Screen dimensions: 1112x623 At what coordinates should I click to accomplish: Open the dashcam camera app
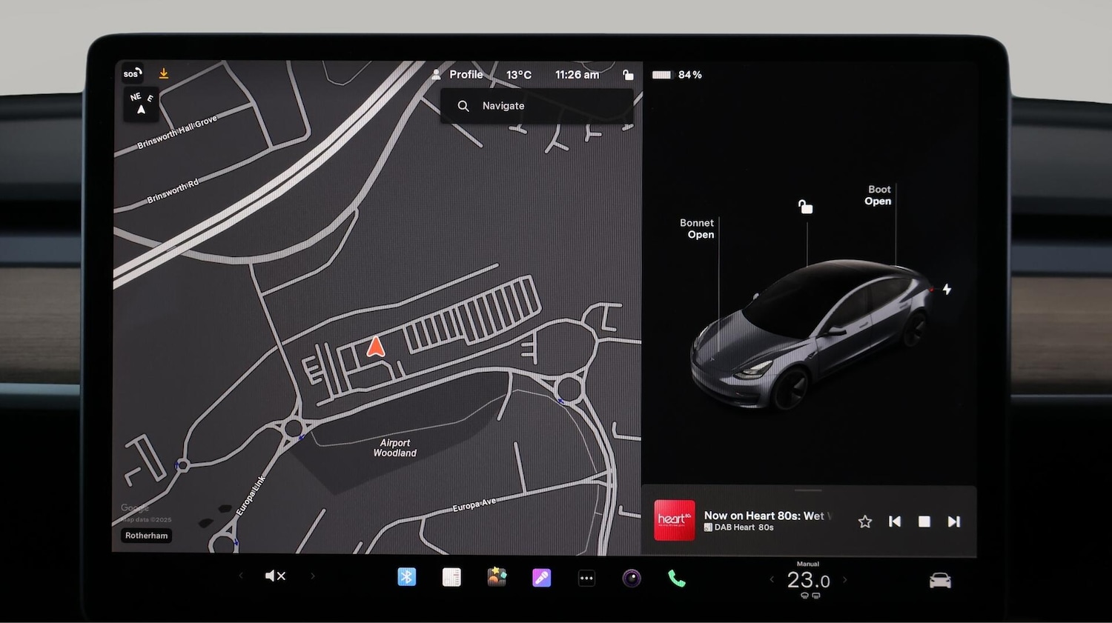coord(632,578)
